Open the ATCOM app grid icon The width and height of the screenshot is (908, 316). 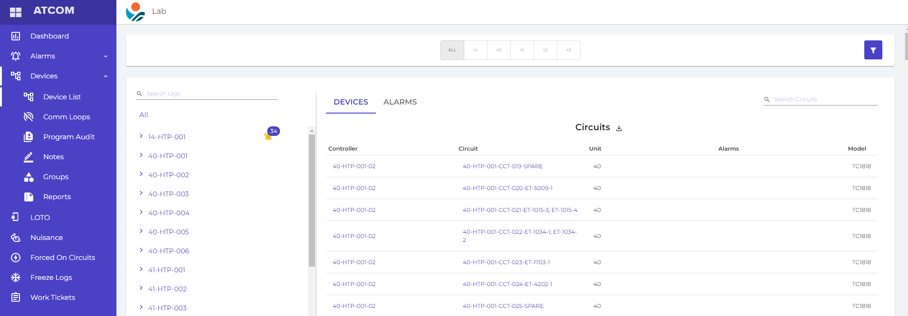tap(16, 12)
